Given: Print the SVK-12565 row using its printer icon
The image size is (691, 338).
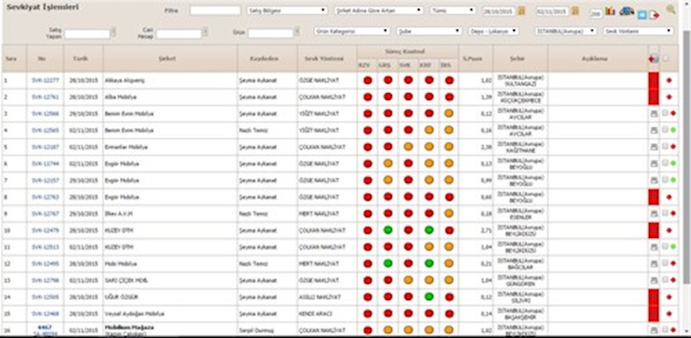Looking at the screenshot, I should pyautogui.click(x=654, y=130).
